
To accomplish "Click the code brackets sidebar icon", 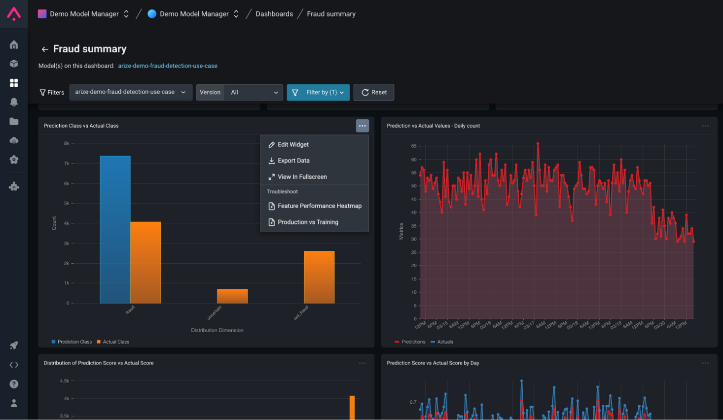I will tap(14, 365).
